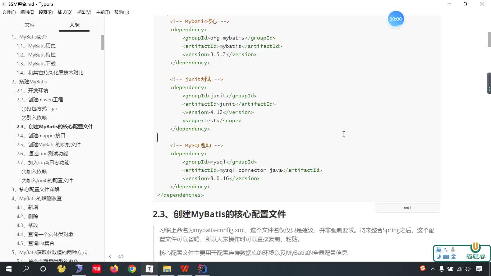This screenshot has width=491, height=276.
Task: Select 2.2、创建maven工程 outline entry
Action: [x=40, y=100]
